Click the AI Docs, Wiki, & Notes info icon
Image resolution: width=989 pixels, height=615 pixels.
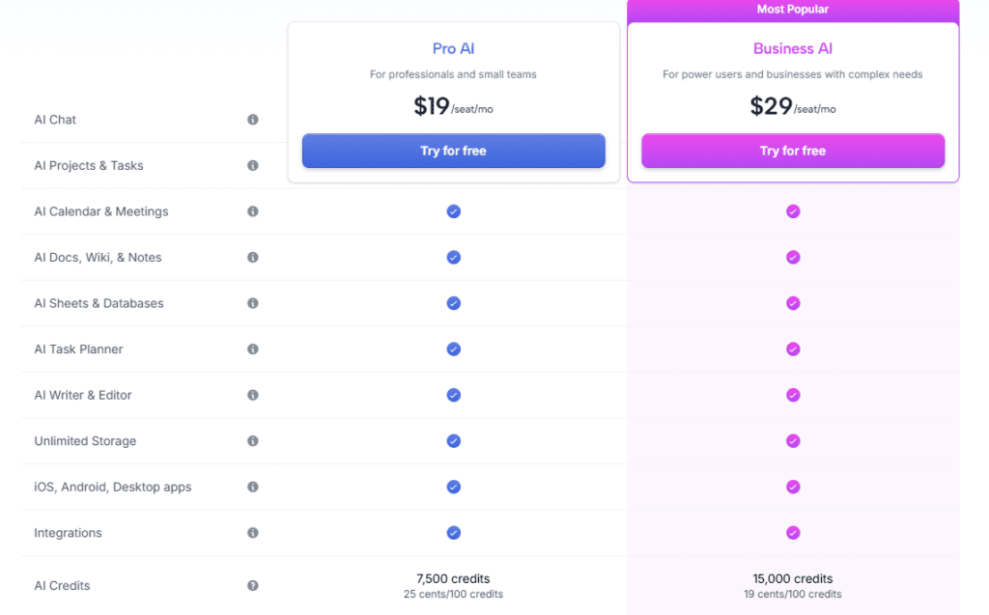point(252,257)
